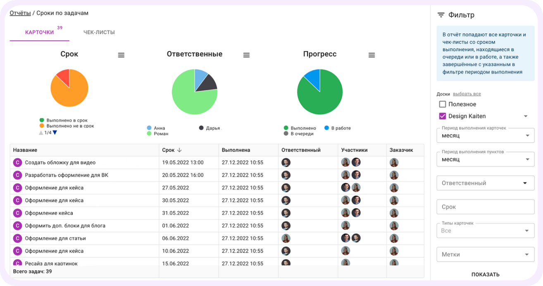Image resolution: width=543 pixels, height=286 pixels.
Task: Open the Ответственные chart menu icon
Action: [x=246, y=55]
